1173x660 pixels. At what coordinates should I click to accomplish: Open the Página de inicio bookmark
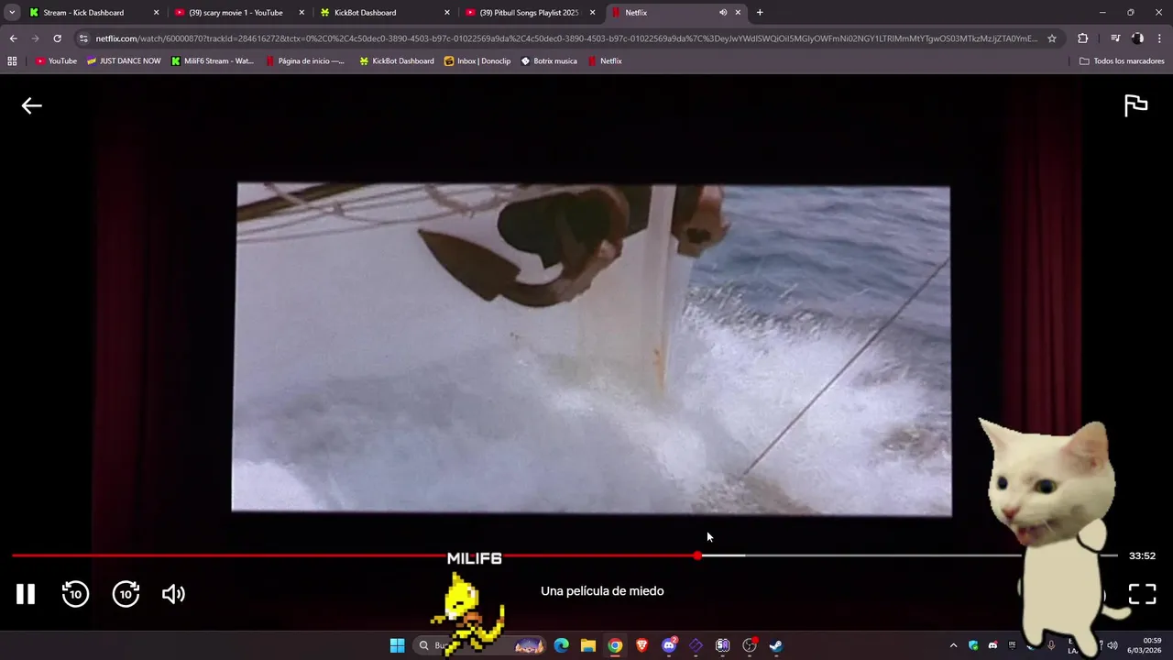tap(305, 61)
